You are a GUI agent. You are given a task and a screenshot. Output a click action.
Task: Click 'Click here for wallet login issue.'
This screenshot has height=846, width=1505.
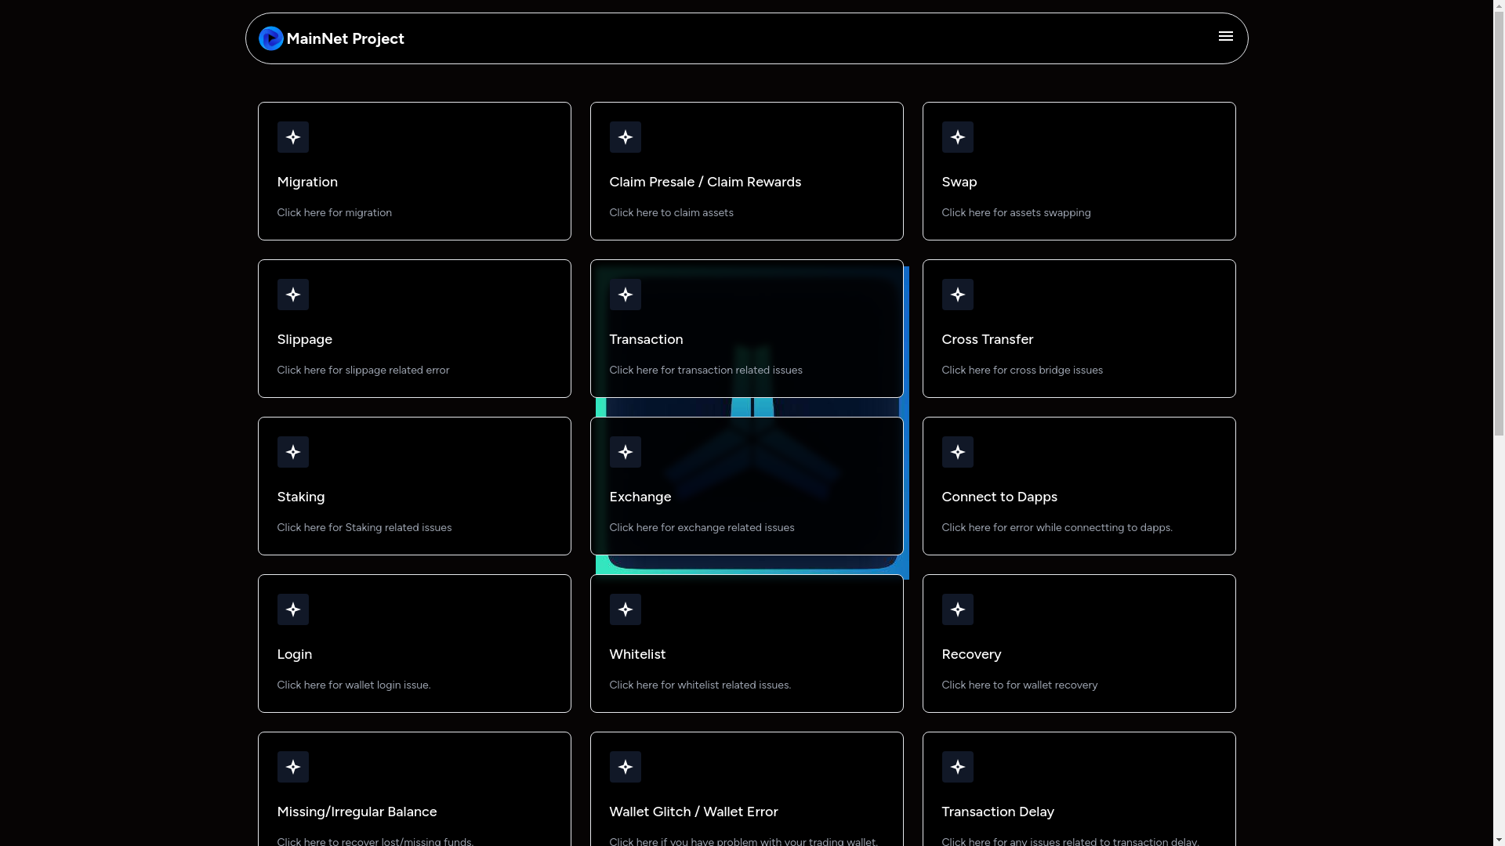click(x=354, y=685)
